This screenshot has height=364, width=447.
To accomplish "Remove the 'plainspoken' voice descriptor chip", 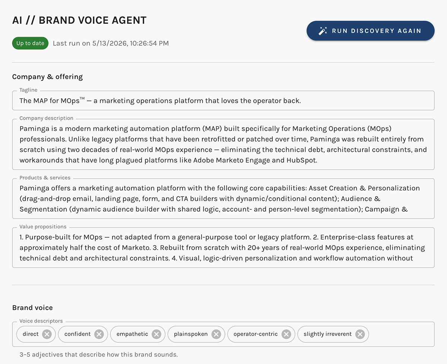I will (216, 334).
